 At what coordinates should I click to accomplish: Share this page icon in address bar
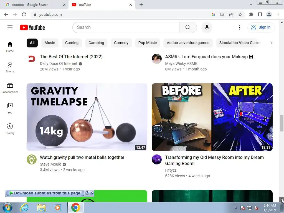231,14
